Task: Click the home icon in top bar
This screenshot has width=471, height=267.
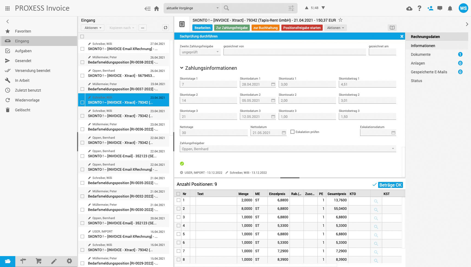Action: (157, 8)
